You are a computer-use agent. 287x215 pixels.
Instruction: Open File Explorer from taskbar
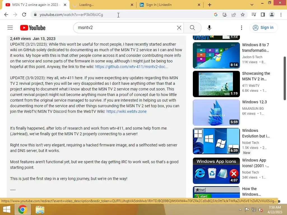(40, 209)
